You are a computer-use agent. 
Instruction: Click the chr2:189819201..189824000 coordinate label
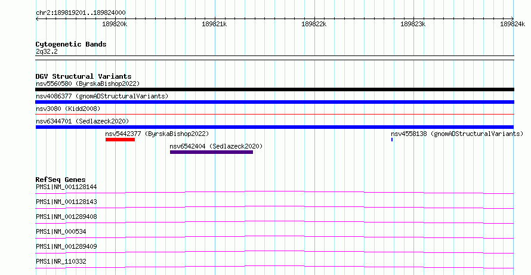(81, 13)
